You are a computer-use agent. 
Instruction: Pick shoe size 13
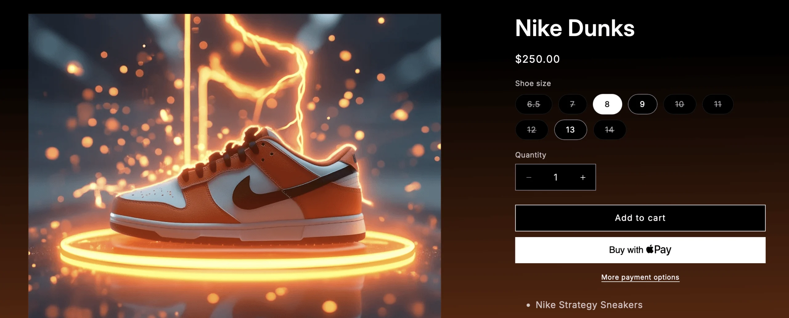click(570, 130)
